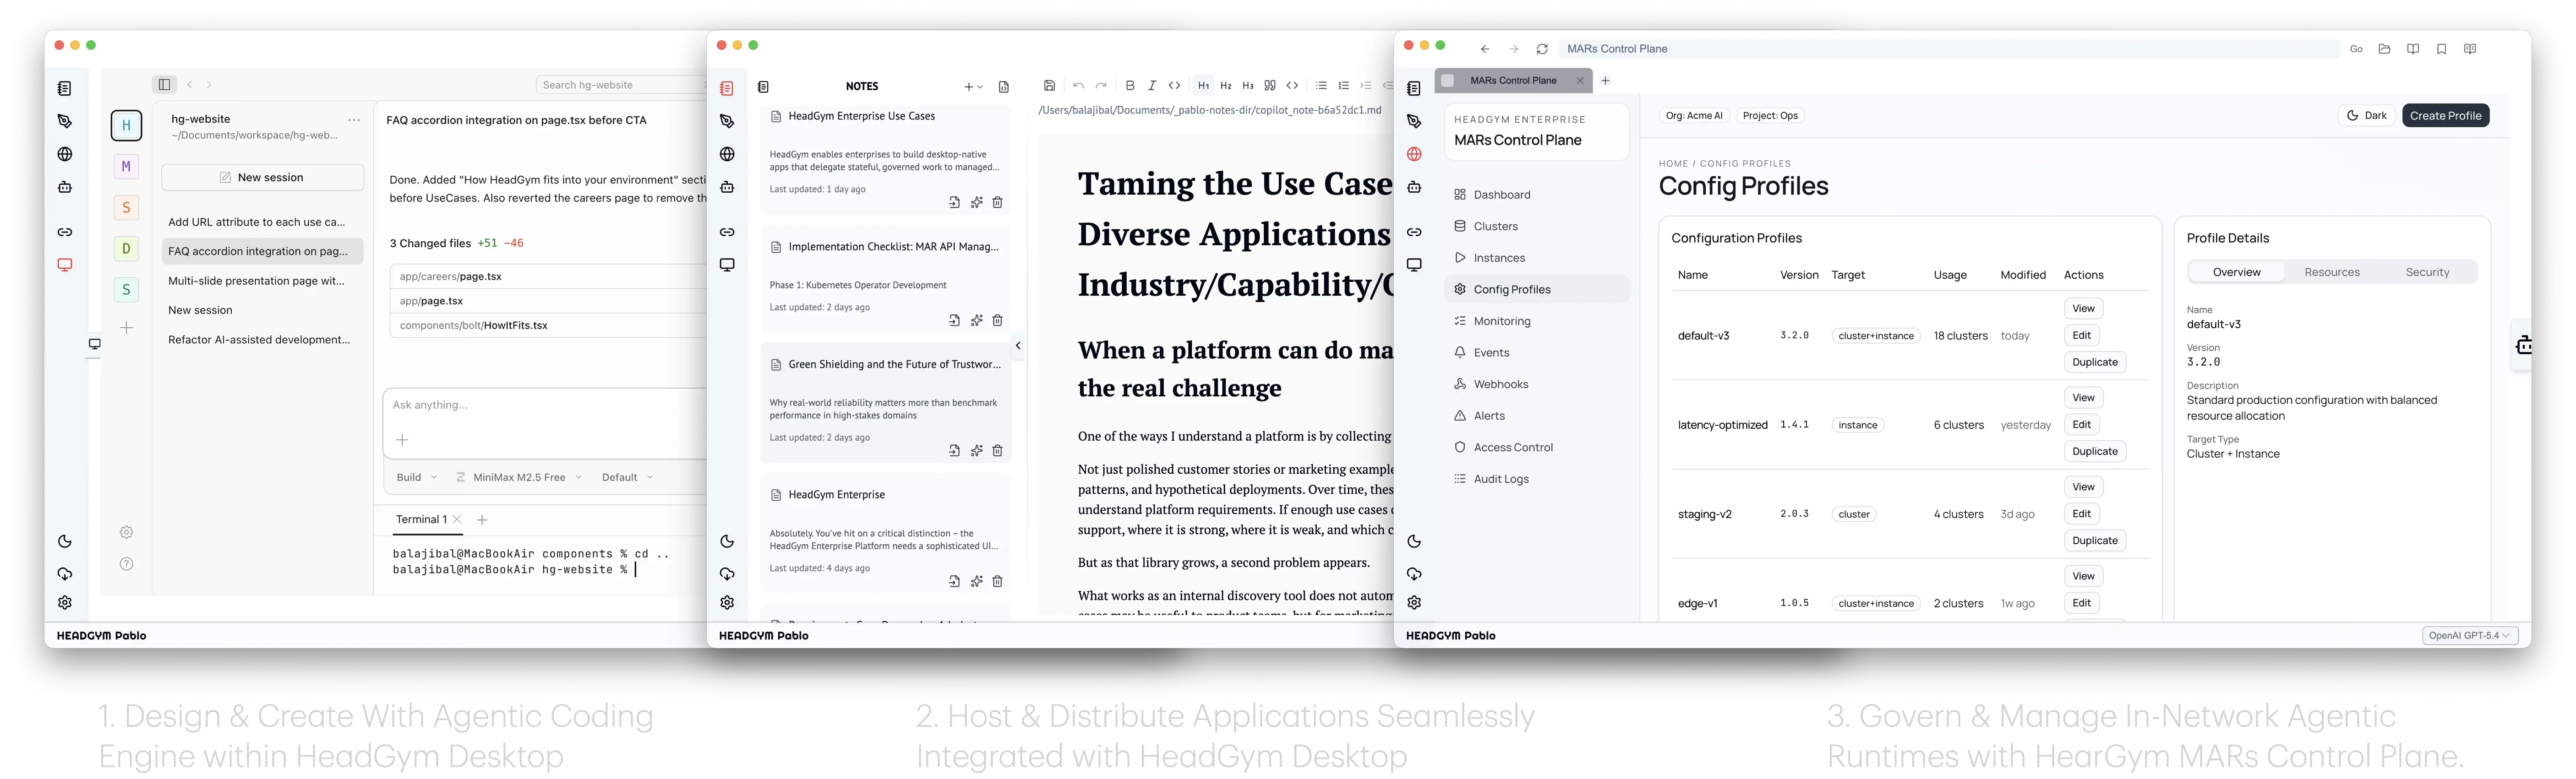Select the pen icon in the coding window's rail
Screen dimensions: 2576x779
pyautogui.click(x=65, y=122)
